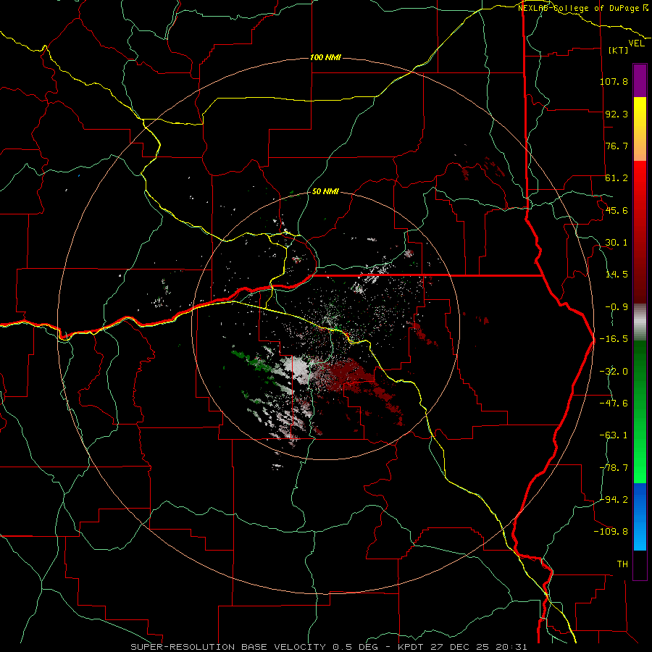This screenshot has height=652, width=652.
Task: Click the KPDT station identifier in caption
Action: coord(410,647)
